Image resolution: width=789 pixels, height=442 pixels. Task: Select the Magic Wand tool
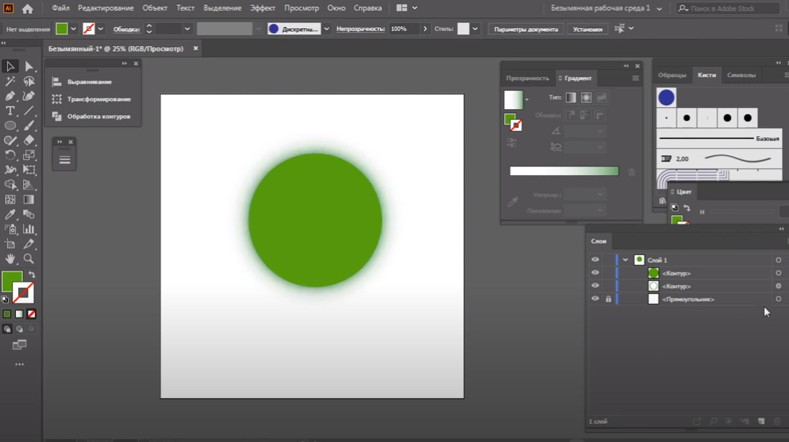pos(11,82)
